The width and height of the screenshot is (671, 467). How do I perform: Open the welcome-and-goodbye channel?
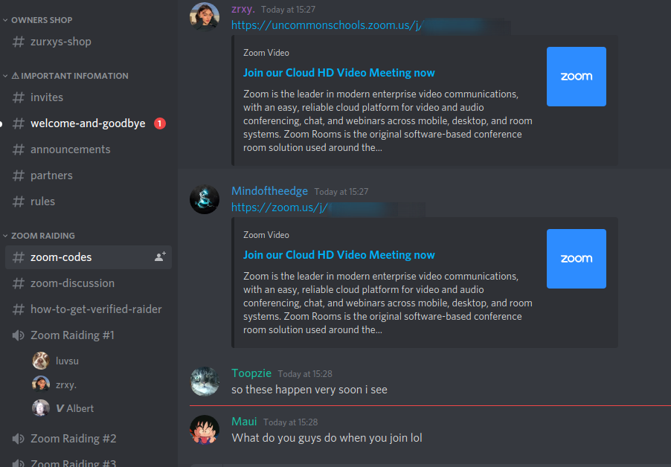coord(88,123)
